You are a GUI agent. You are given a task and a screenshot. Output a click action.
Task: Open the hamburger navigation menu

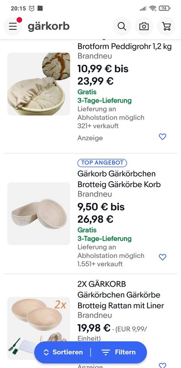coord(13,26)
